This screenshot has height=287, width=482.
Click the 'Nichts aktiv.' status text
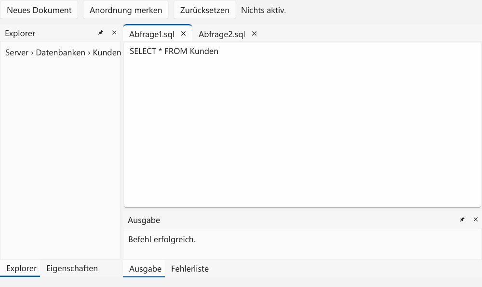[x=264, y=10]
